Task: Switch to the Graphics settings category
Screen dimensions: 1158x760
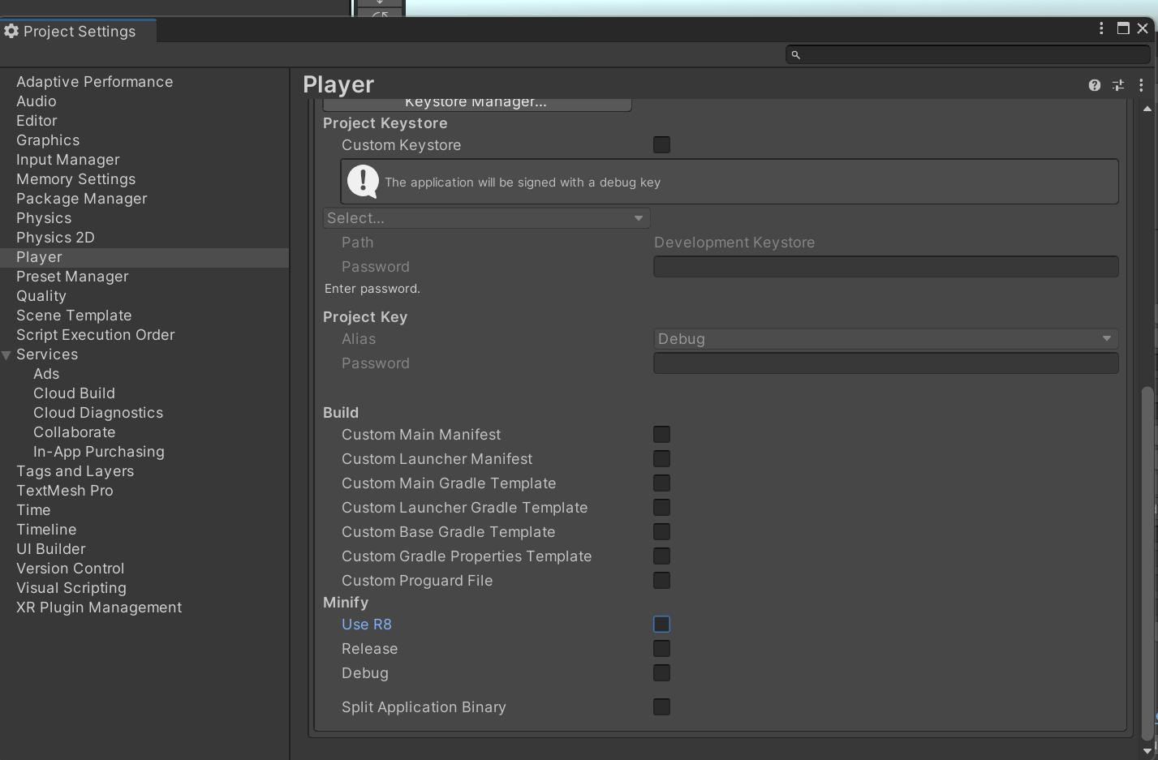Action: click(x=47, y=140)
